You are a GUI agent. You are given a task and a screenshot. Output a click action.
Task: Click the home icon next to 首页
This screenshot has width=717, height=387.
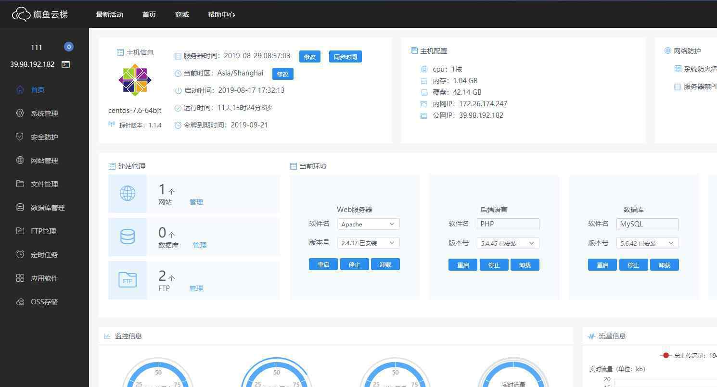(x=20, y=89)
